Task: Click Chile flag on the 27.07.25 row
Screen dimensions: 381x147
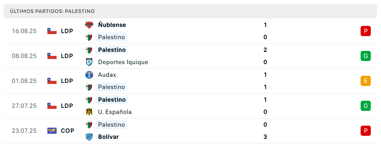Action: [52, 106]
